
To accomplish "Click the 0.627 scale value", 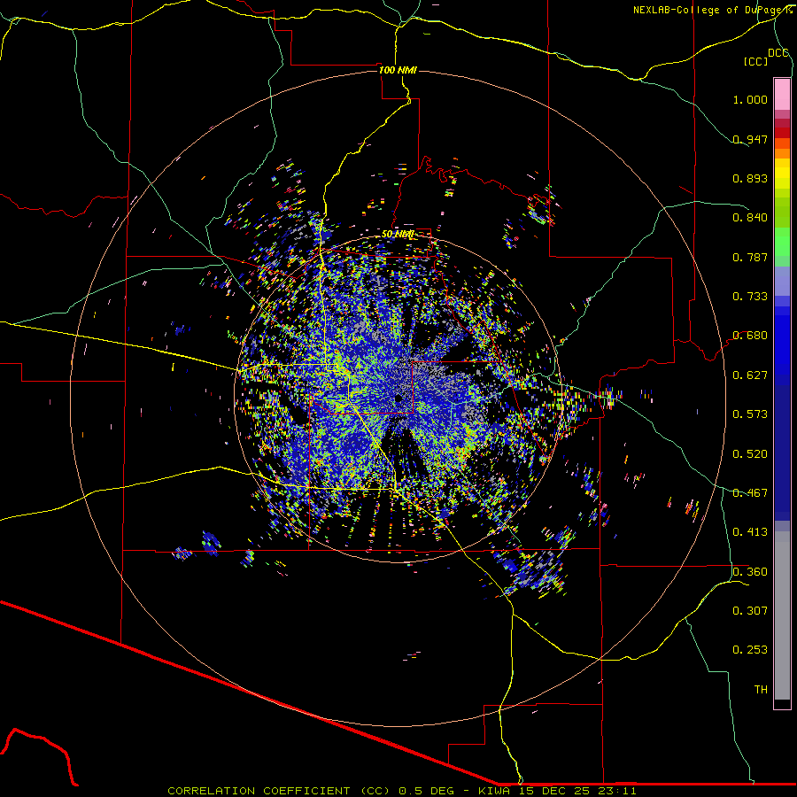I will coord(750,375).
